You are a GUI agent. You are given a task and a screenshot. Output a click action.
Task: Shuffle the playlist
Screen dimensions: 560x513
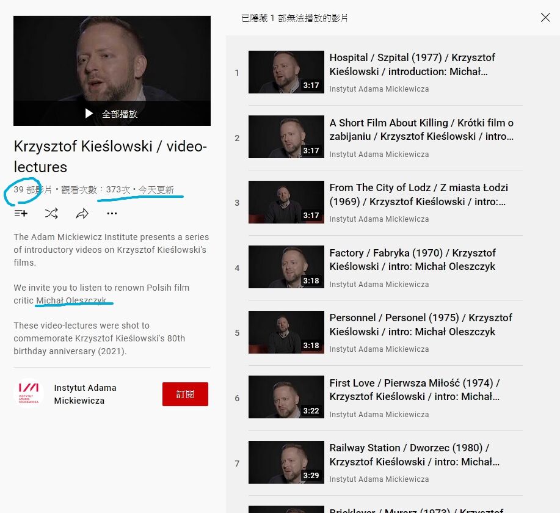point(51,214)
